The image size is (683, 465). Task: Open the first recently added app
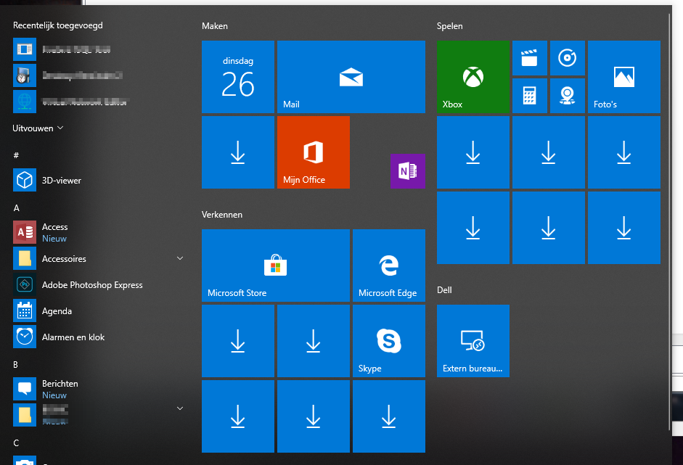[x=98, y=49]
